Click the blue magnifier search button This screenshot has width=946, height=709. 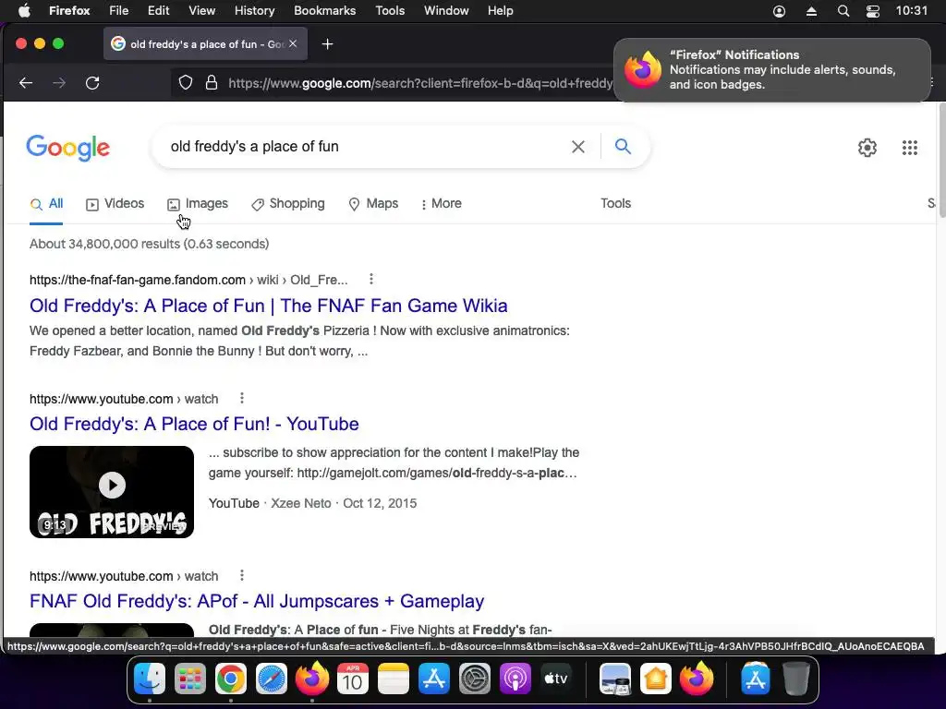click(x=623, y=146)
